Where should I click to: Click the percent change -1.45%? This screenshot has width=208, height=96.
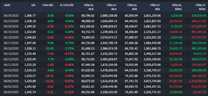pyautogui.click(x=69, y=76)
